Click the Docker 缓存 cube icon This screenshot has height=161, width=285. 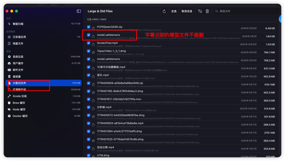click(9, 116)
